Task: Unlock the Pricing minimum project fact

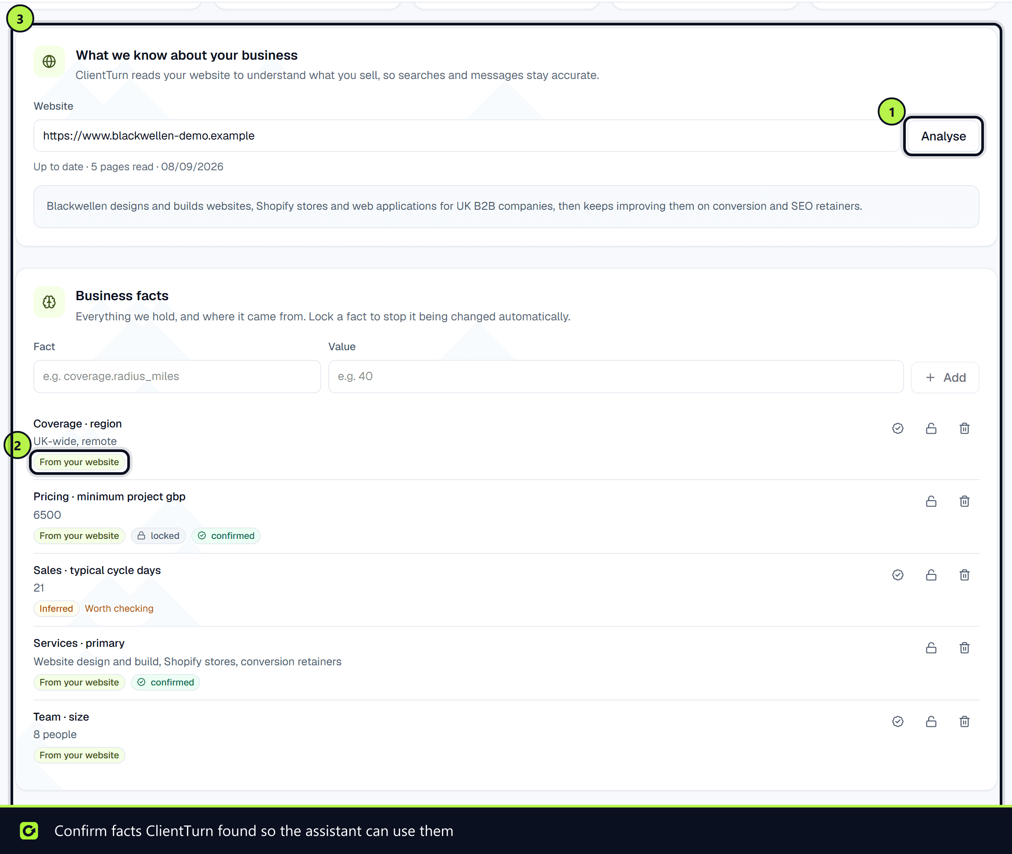Action: pos(931,501)
